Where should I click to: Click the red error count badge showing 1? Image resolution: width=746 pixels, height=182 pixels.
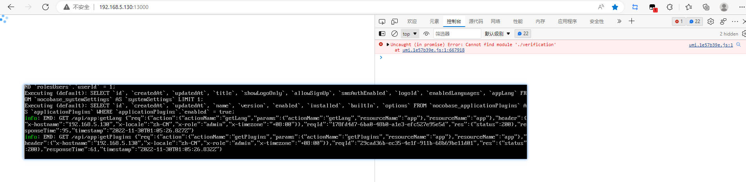(679, 21)
